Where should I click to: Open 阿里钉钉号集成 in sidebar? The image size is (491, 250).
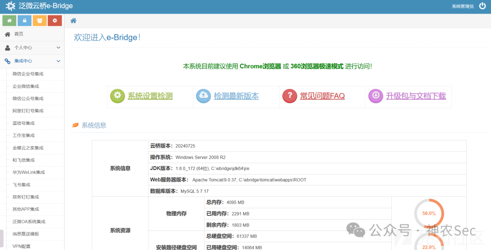pos(28,111)
